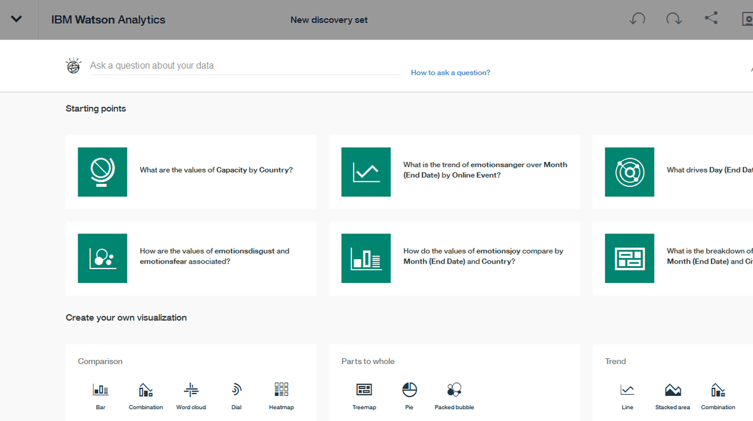Open the share icon

coord(711,18)
